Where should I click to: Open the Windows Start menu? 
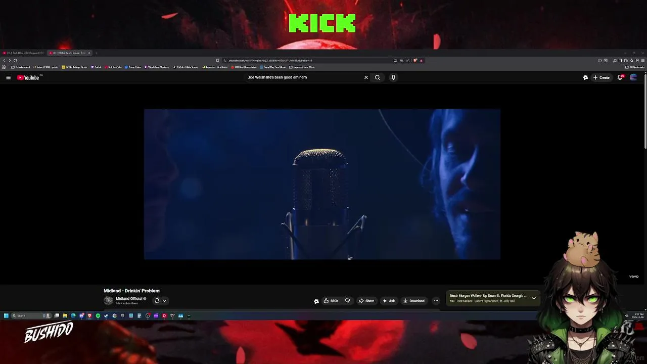click(x=6, y=315)
